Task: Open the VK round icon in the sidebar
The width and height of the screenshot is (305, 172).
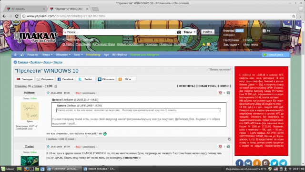Action: [x=248, y=163]
